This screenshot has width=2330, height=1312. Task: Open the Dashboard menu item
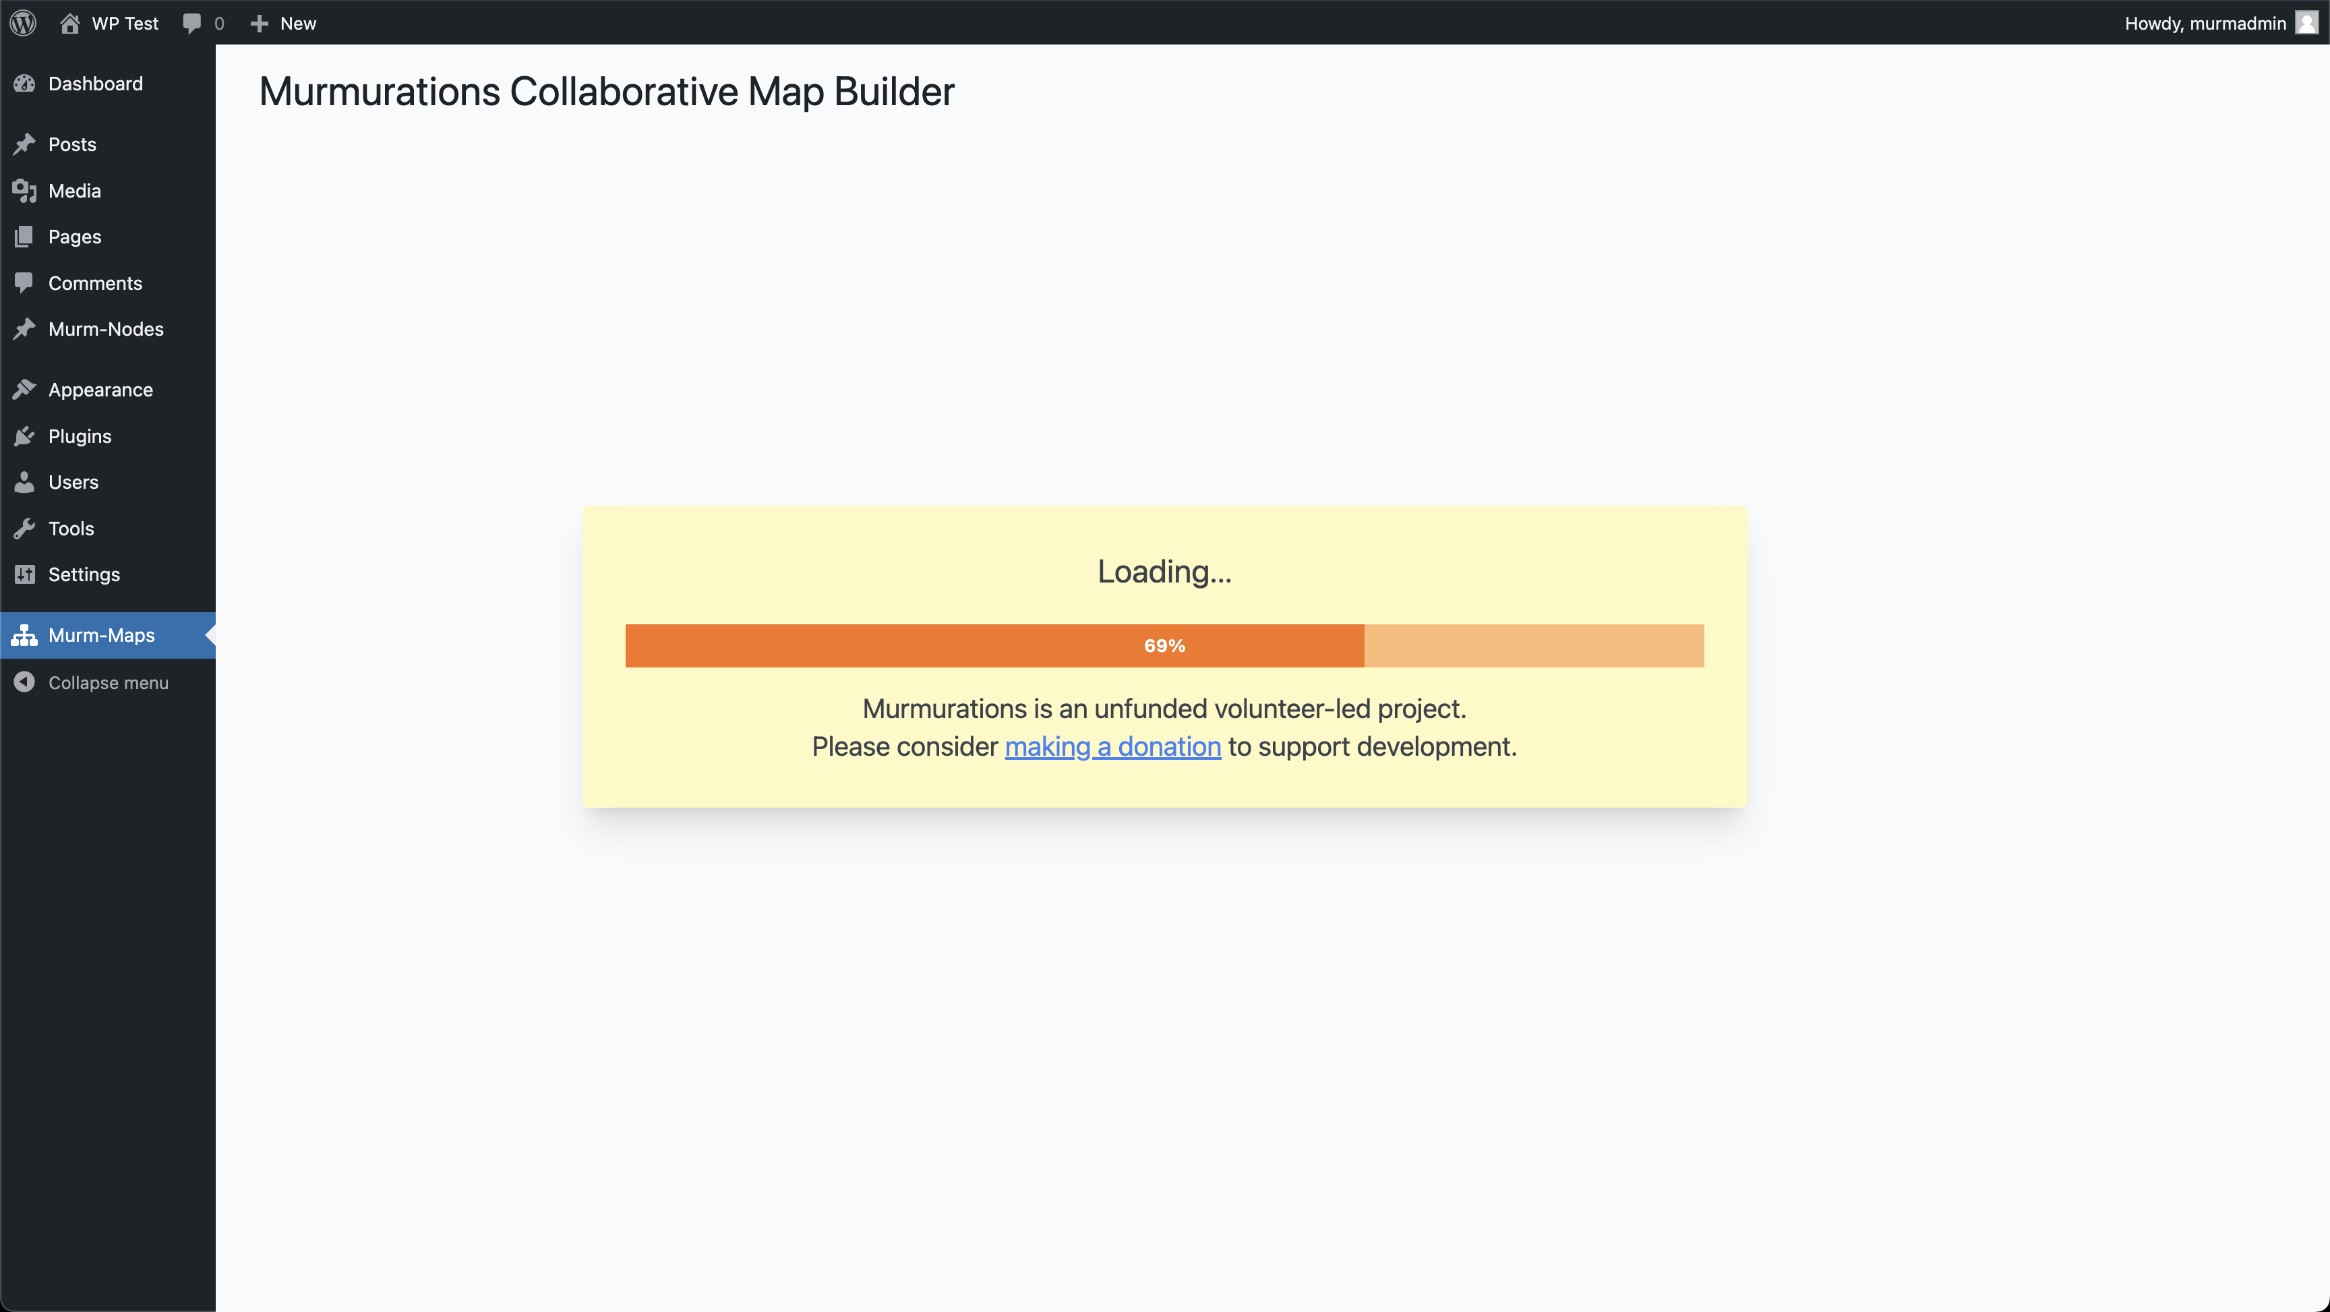pos(108,83)
